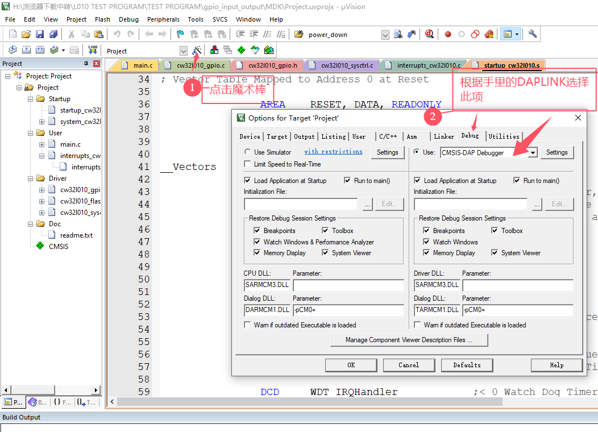Click the Driver DLL Parameter input field
Image resolution: width=598 pixels, height=432 pixels.
coord(517,285)
